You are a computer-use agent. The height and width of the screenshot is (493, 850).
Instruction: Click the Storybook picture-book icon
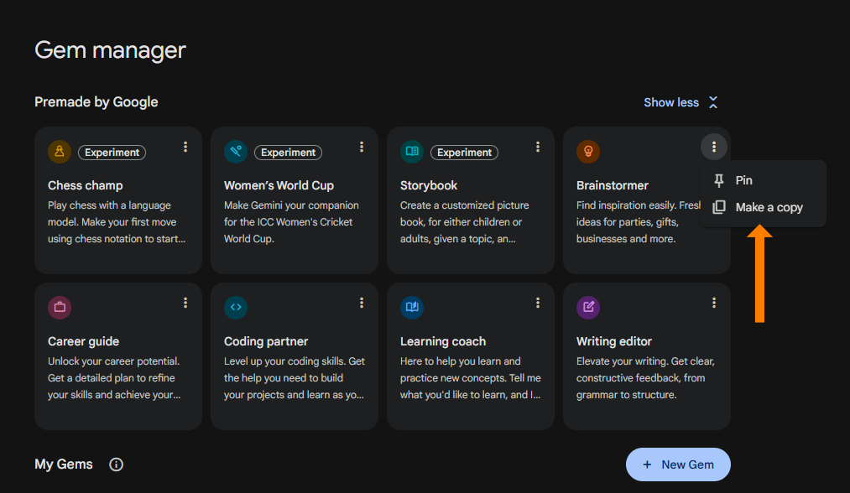pyautogui.click(x=412, y=152)
